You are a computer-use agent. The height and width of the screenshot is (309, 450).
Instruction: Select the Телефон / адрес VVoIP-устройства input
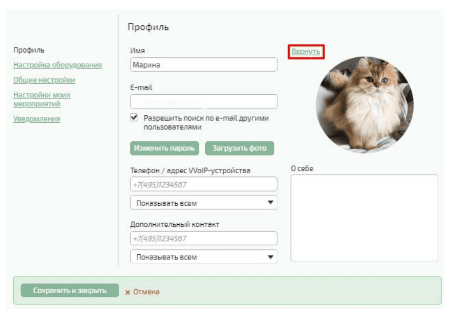203,184
